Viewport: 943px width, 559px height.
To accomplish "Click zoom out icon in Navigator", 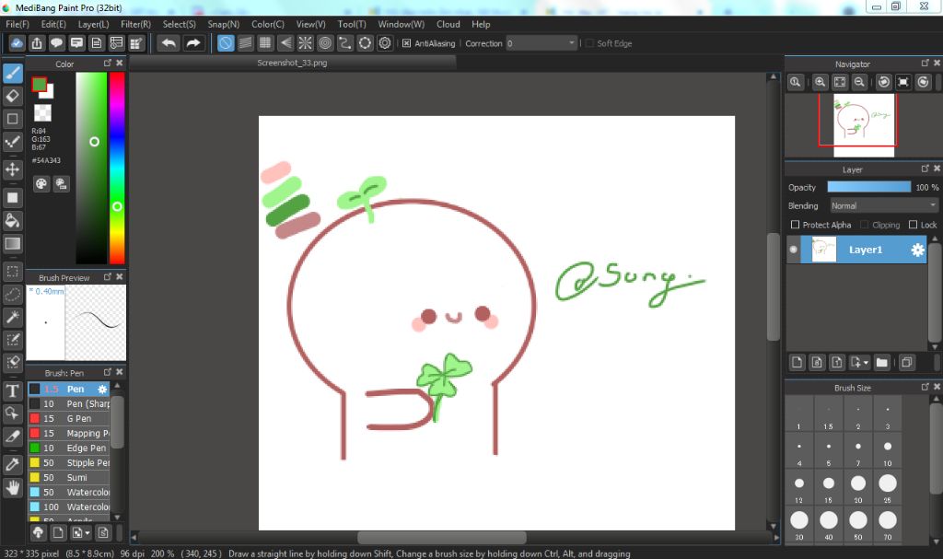I will click(x=859, y=83).
